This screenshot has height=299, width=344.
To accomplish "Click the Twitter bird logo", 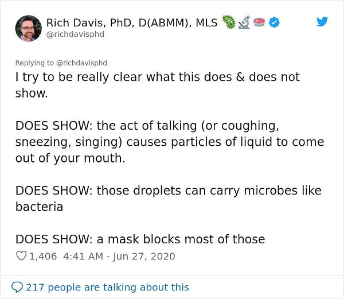I will click(x=322, y=22).
